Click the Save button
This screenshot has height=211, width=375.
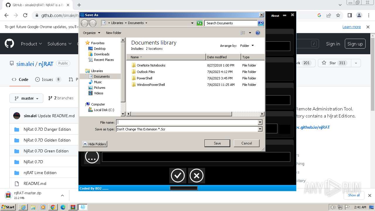tap(217, 143)
